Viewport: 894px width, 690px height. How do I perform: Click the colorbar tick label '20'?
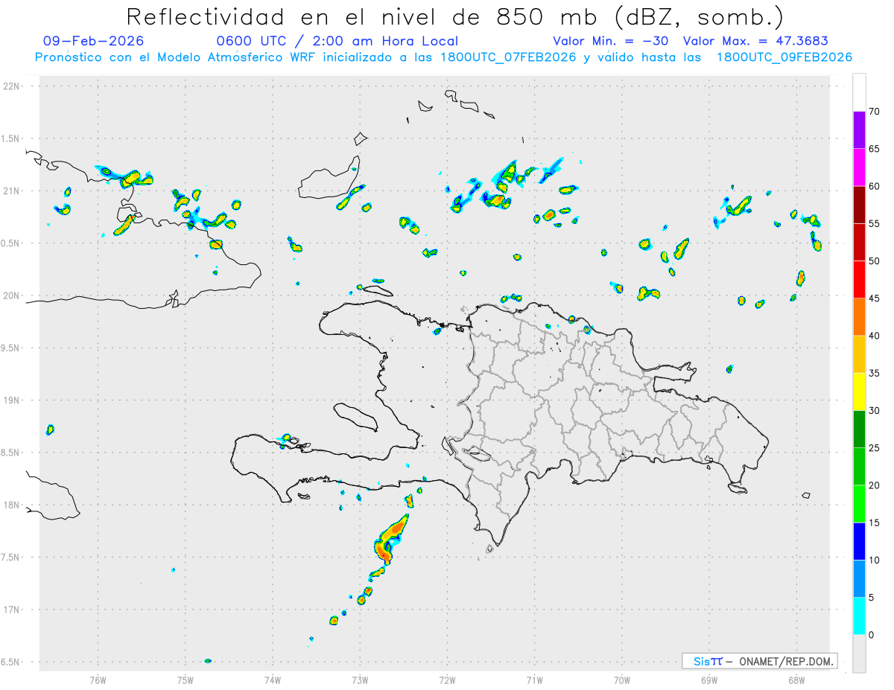coord(875,485)
